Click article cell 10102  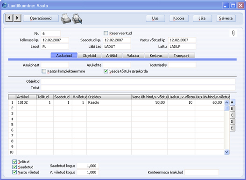click(x=26, y=102)
